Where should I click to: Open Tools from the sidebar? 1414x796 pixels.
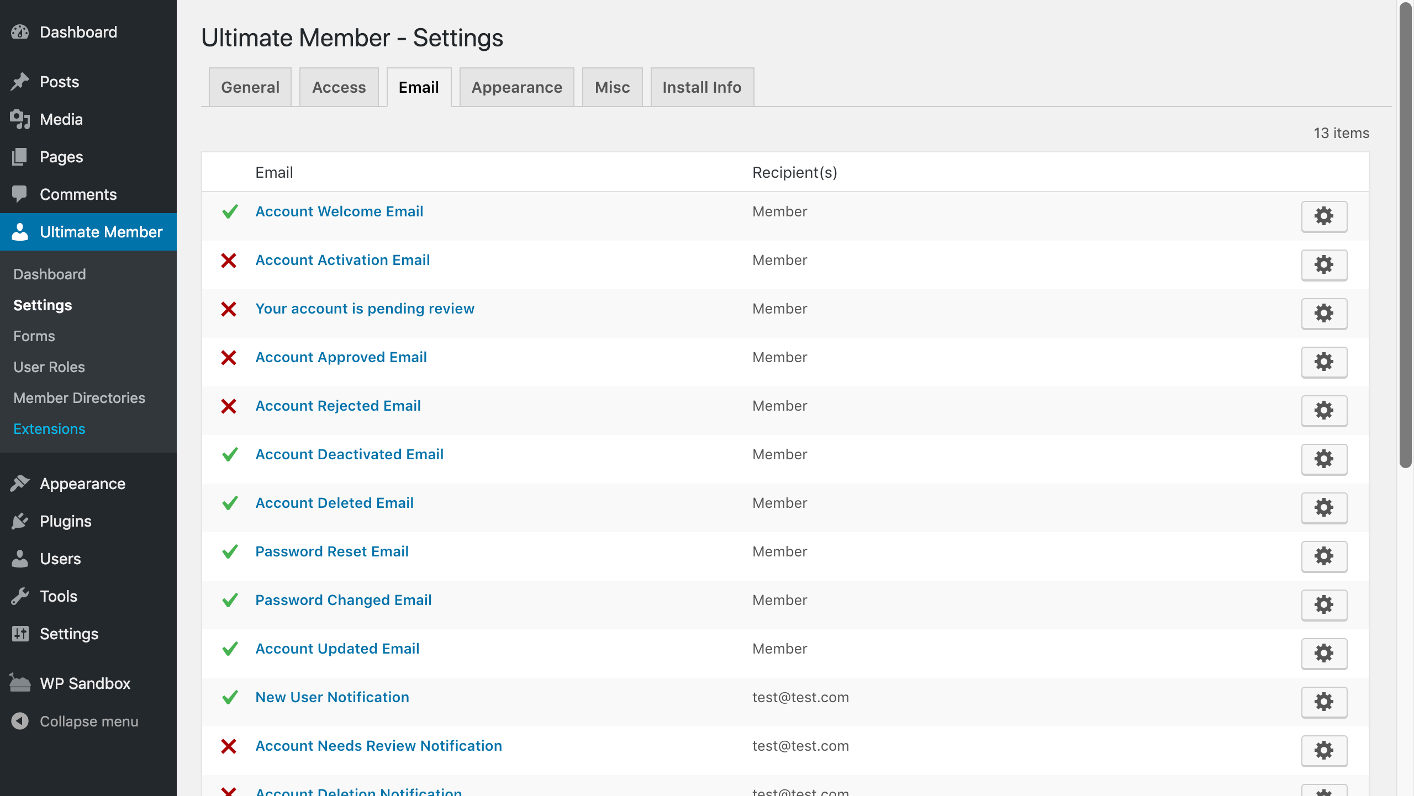(x=58, y=596)
